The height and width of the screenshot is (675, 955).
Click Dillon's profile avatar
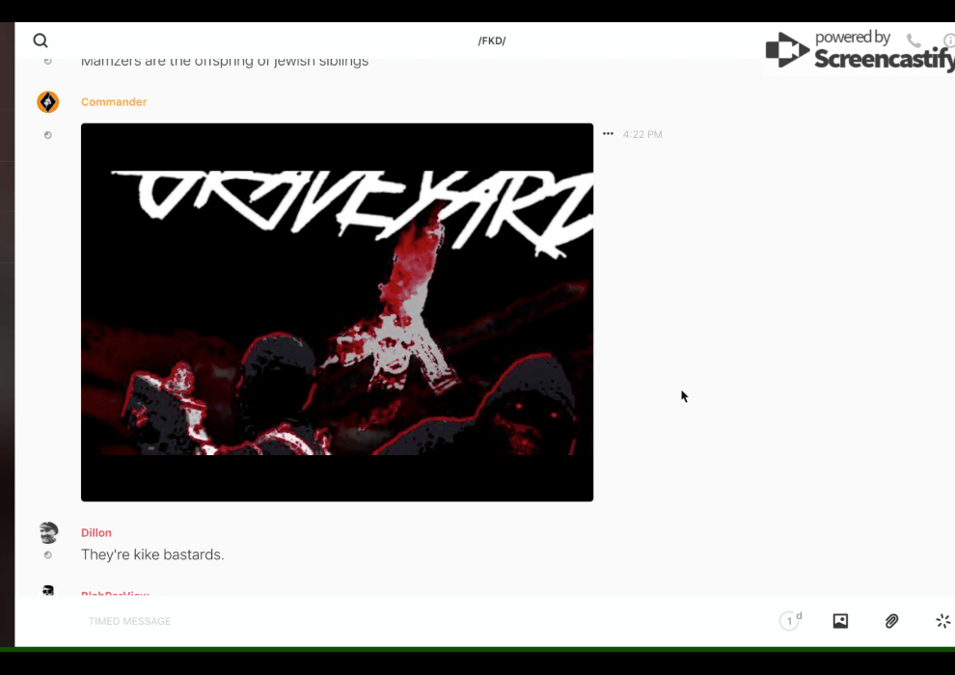coord(47,532)
